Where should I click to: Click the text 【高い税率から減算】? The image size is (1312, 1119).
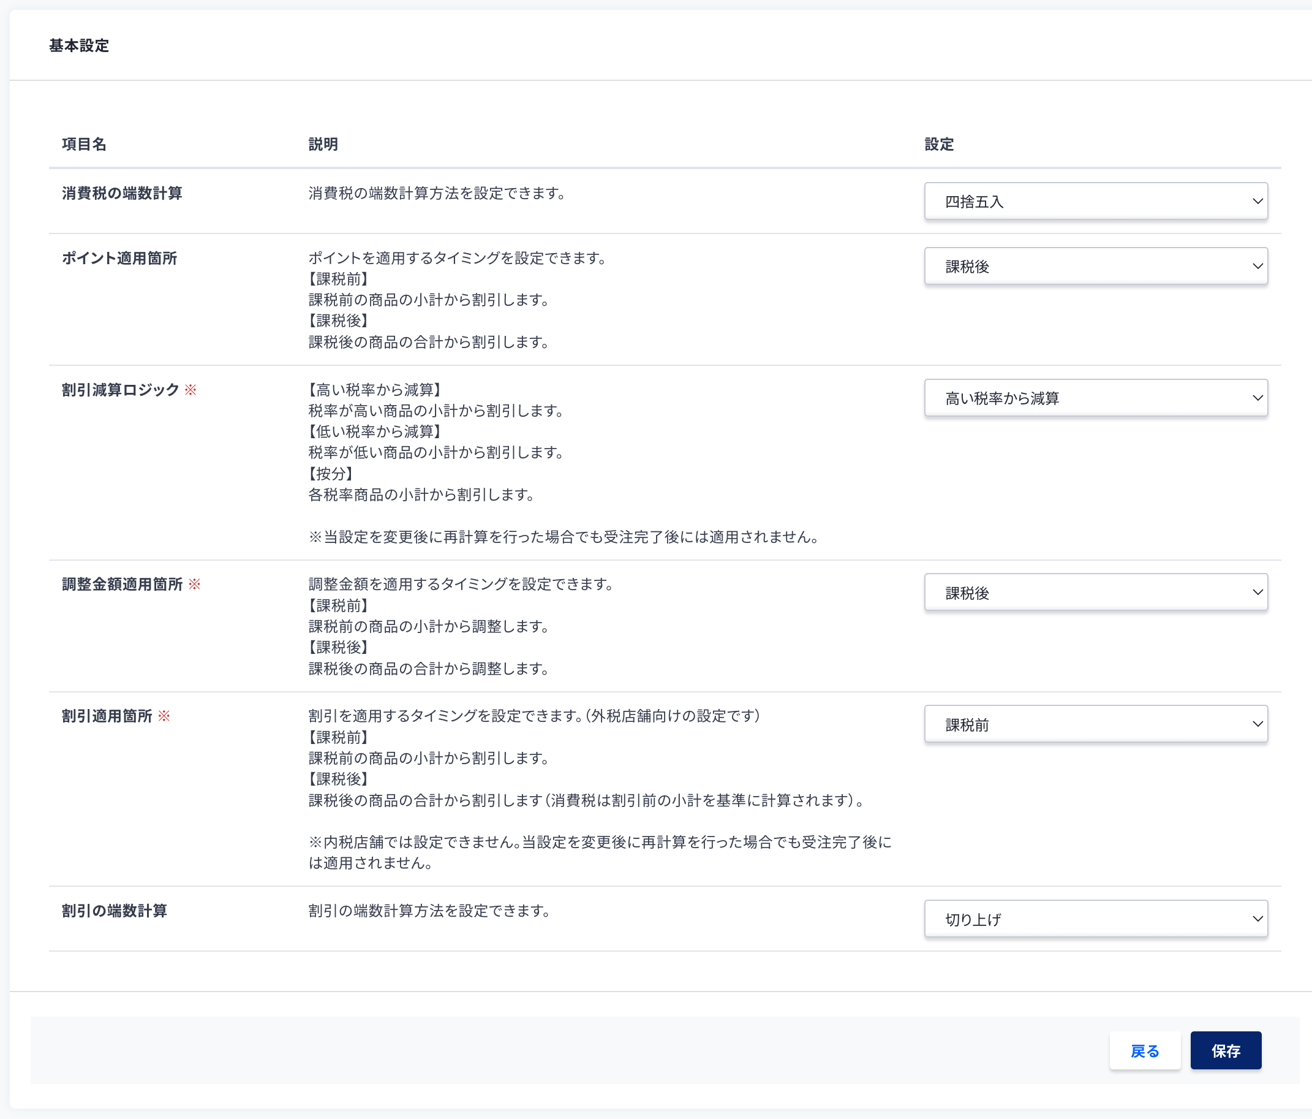tap(375, 390)
